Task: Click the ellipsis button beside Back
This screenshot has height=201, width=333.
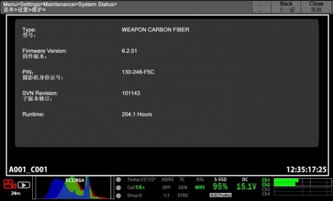Action: coord(259,6)
